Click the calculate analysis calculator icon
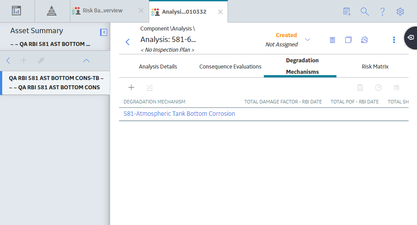 [332, 40]
